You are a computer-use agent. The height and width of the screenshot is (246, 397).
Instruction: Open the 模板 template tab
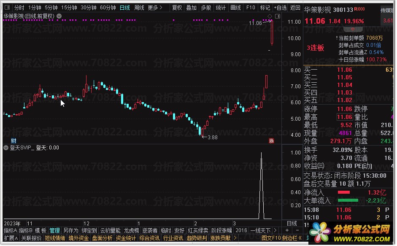coord(41,230)
